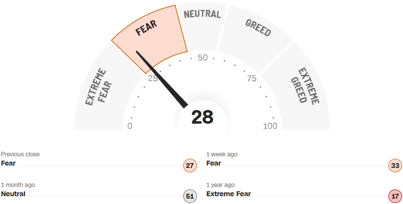Click the Extreme Greed gauge segment
Viewport: 403px width, 204px height.
tap(305, 87)
